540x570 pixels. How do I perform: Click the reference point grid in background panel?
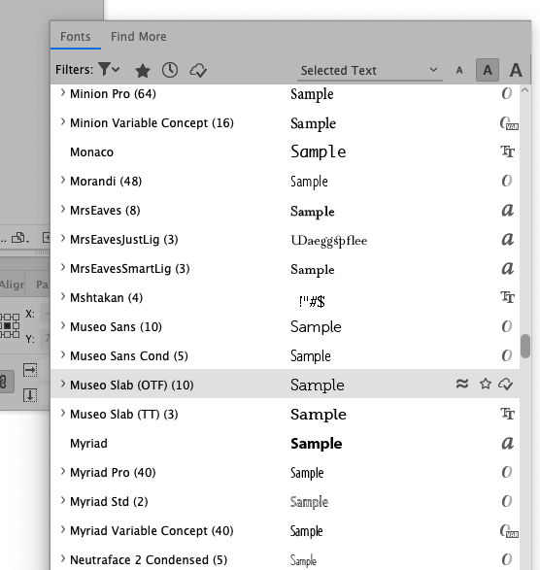pyautogui.click(x=10, y=325)
